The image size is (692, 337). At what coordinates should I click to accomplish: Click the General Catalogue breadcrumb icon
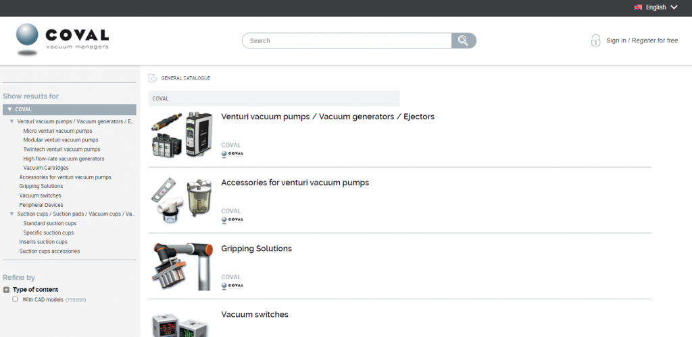tap(153, 78)
